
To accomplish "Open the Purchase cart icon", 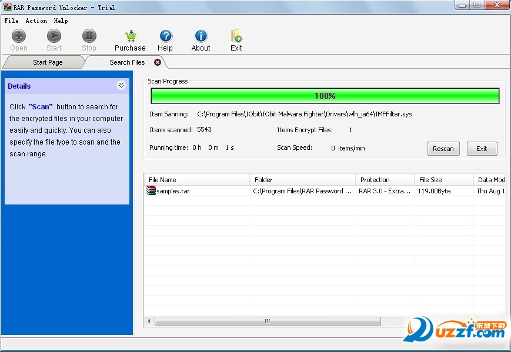I will [x=131, y=36].
